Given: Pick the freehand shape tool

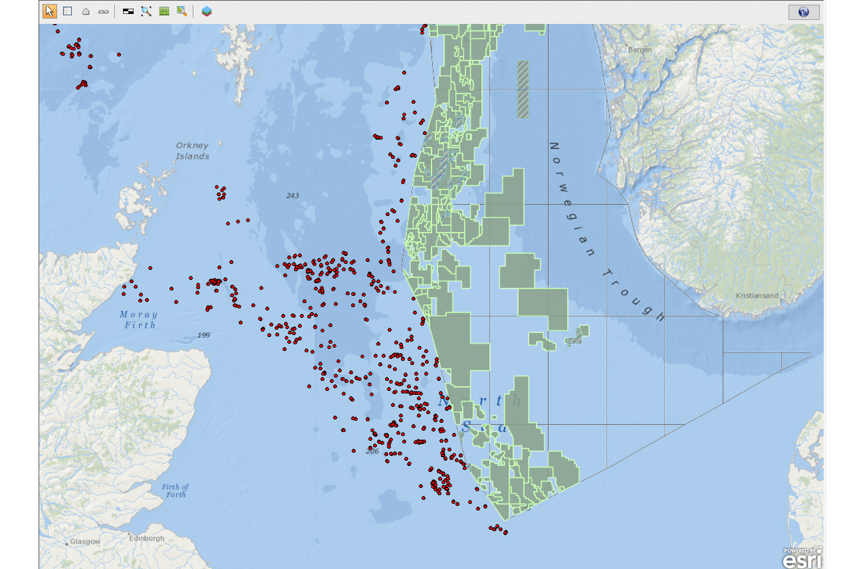Looking at the screenshot, I should pos(103,12).
